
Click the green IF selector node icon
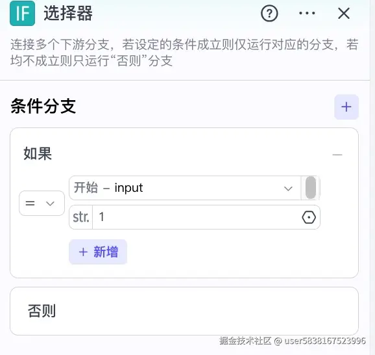pyautogui.click(x=22, y=13)
